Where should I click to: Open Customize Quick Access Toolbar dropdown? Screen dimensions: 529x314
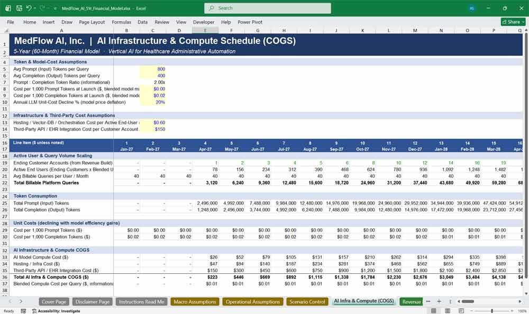coord(56,8)
